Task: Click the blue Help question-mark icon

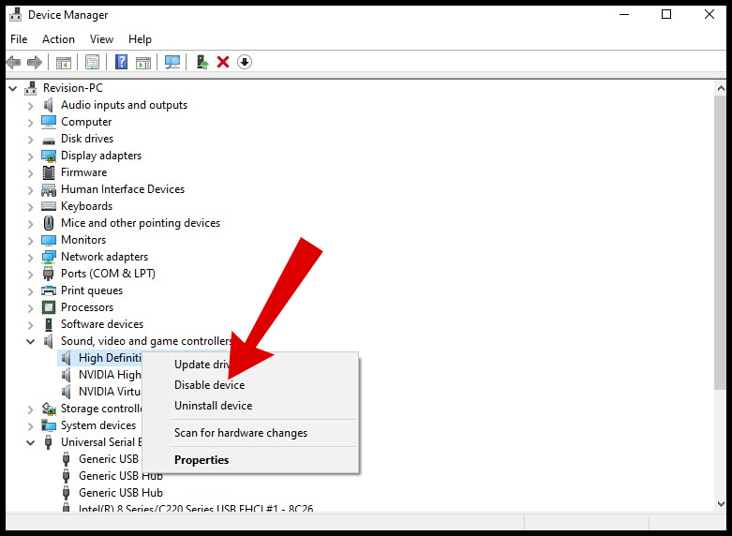Action: [x=122, y=62]
